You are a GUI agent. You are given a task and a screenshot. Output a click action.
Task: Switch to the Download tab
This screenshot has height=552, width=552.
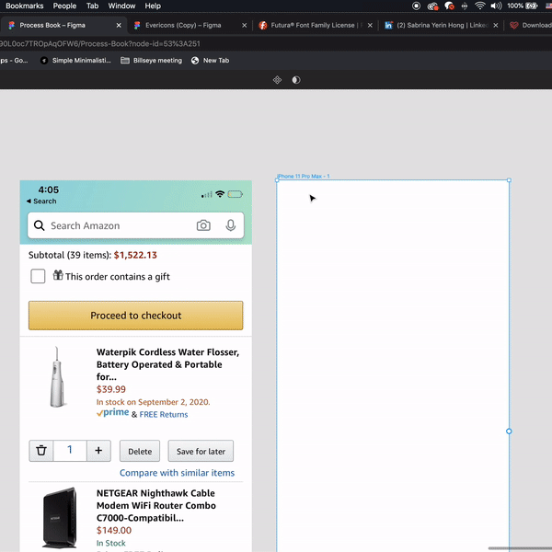point(530,26)
